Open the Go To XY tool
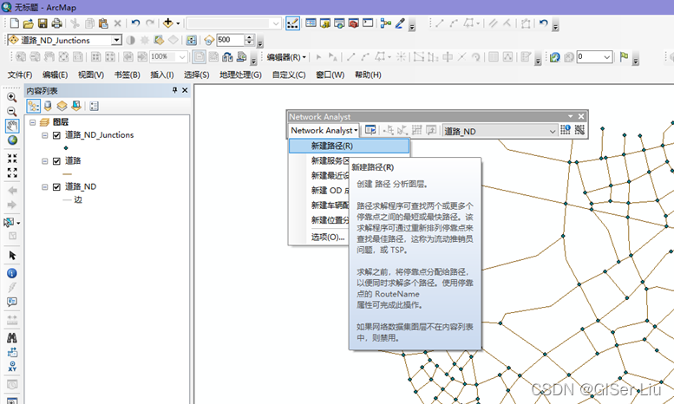The width and height of the screenshot is (674, 404). coord(12,366)
